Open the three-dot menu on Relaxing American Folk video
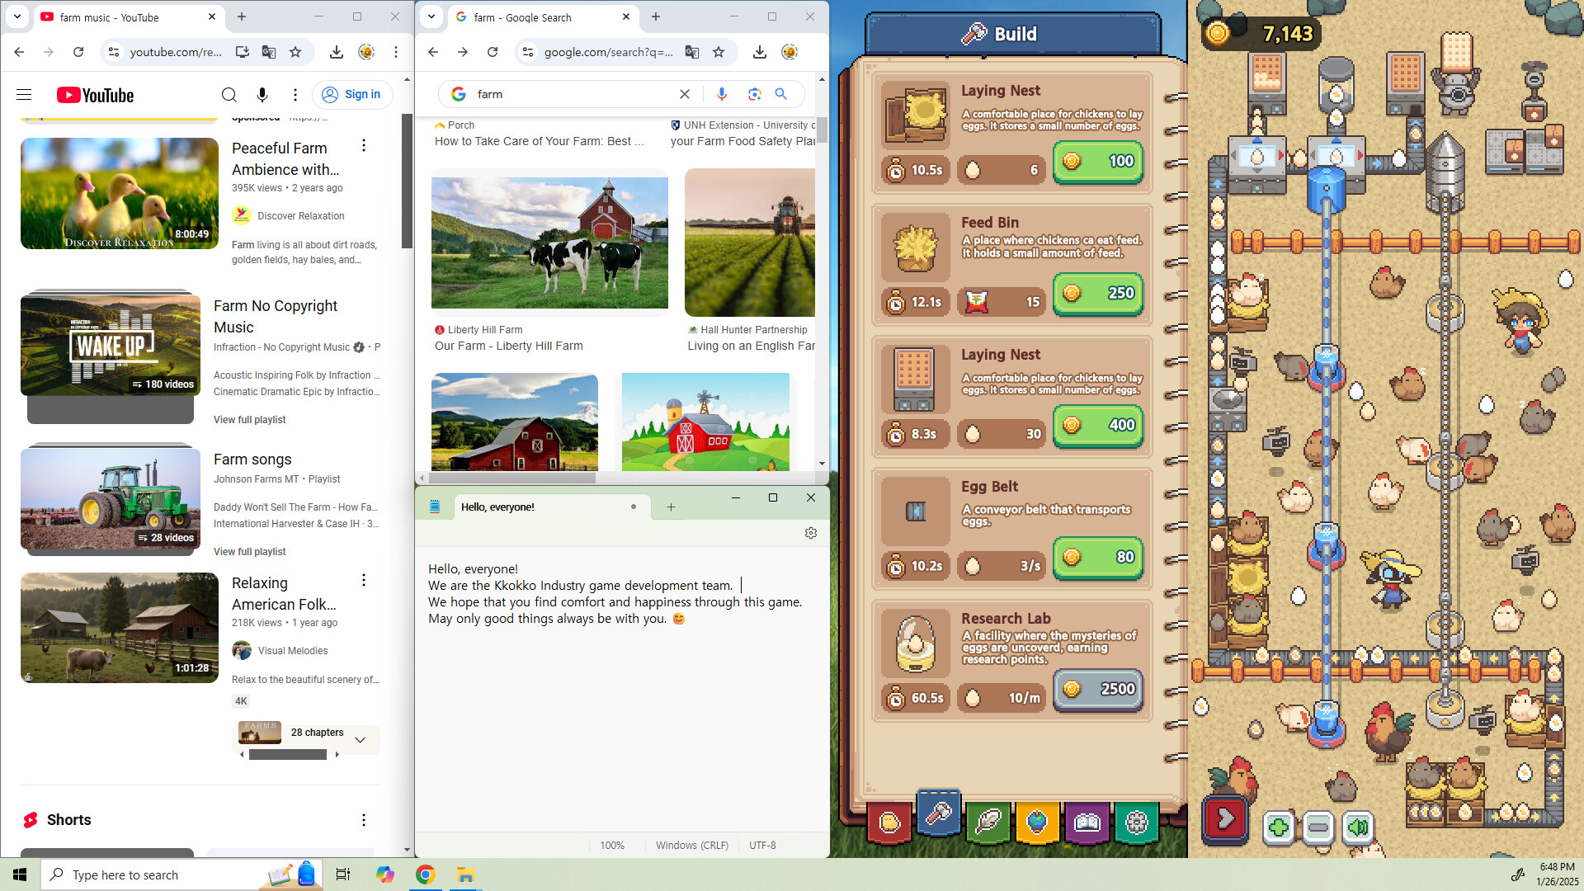 pyautogui.click(x=364, y=580)
